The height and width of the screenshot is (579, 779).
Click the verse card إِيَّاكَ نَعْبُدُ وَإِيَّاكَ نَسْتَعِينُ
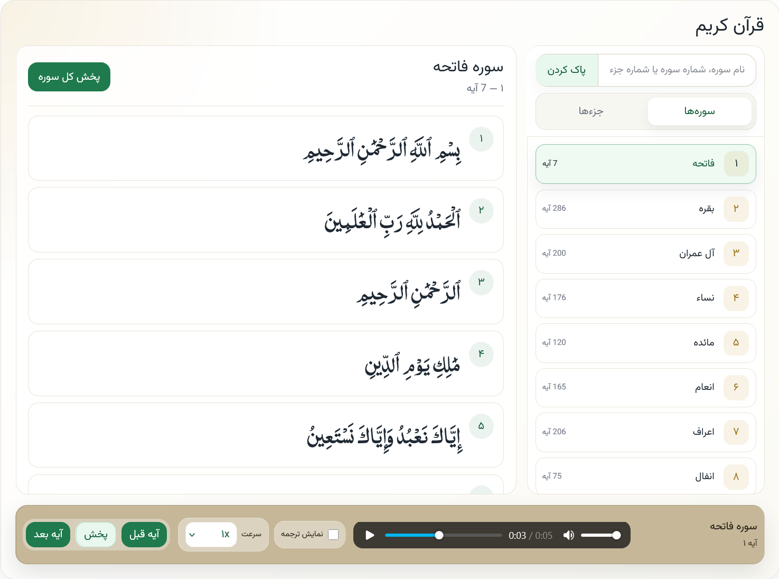[266, 435]
